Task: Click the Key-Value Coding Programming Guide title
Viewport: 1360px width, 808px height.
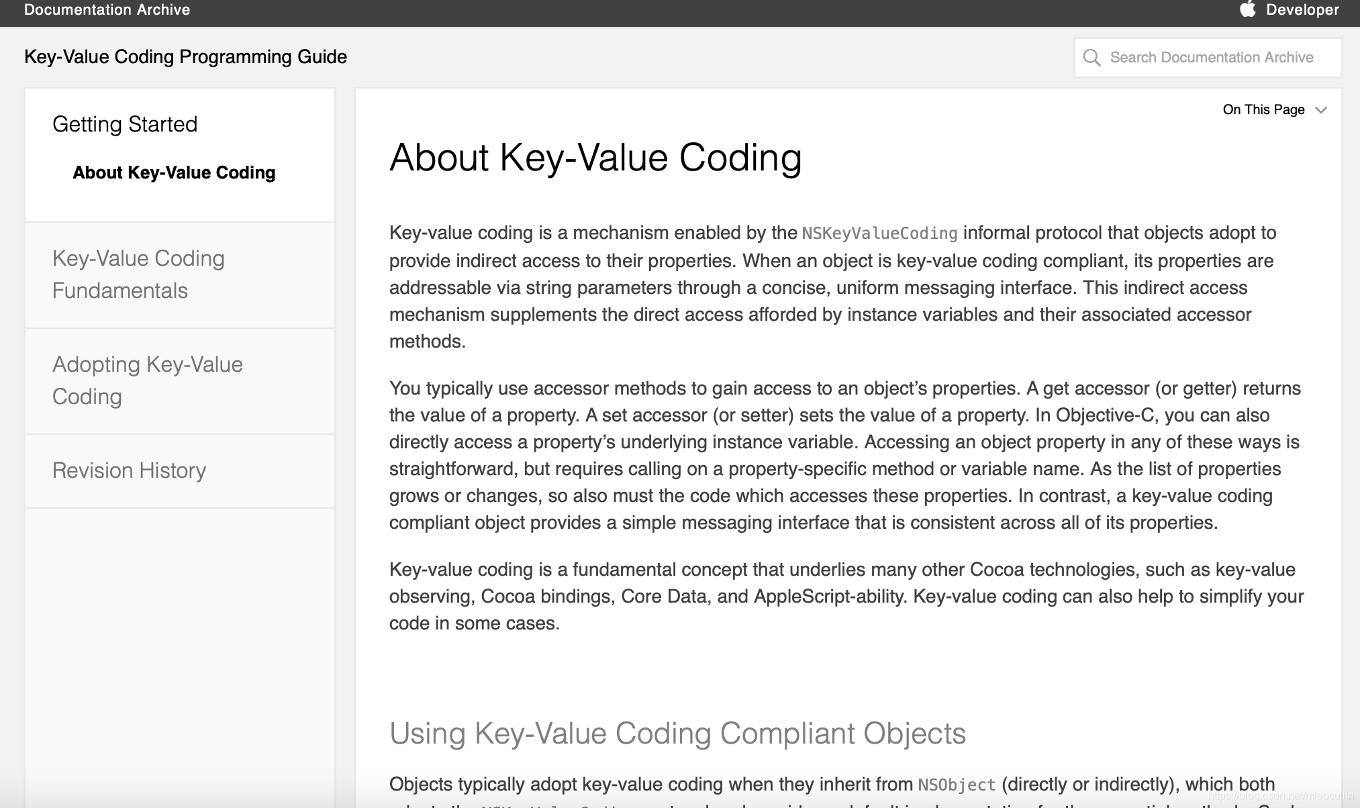Action: (185, 56)
